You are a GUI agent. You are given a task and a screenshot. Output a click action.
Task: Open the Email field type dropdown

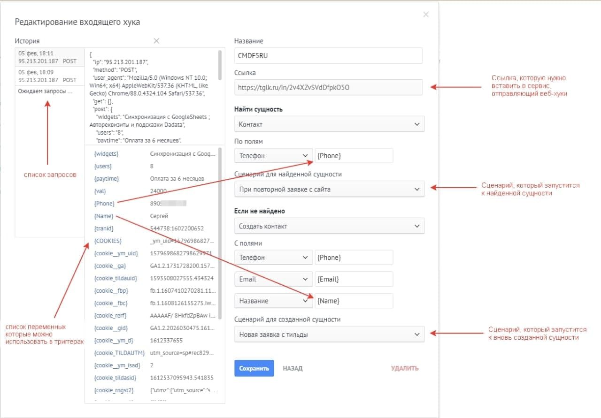(x=273, y=279)
